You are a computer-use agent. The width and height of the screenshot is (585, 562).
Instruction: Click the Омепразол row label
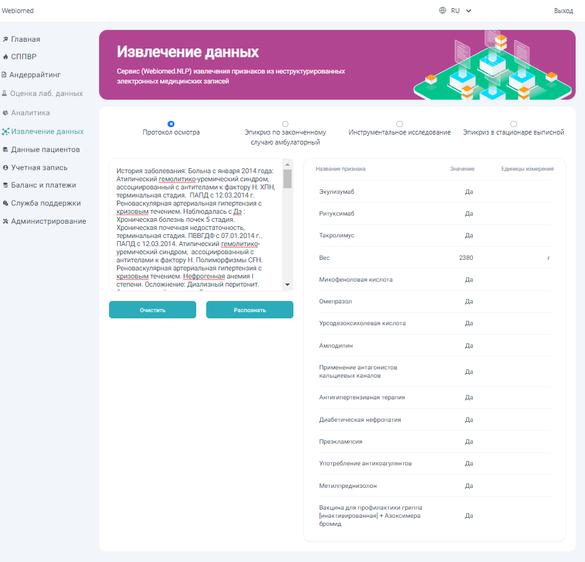(x=335, y=301)
